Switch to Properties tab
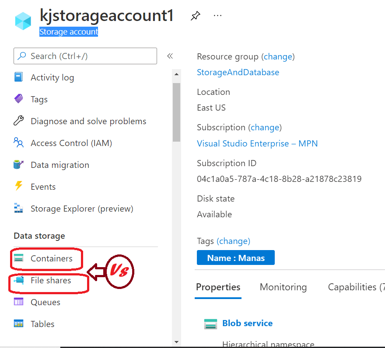385x348 pixels. click(x=218, y=287)
